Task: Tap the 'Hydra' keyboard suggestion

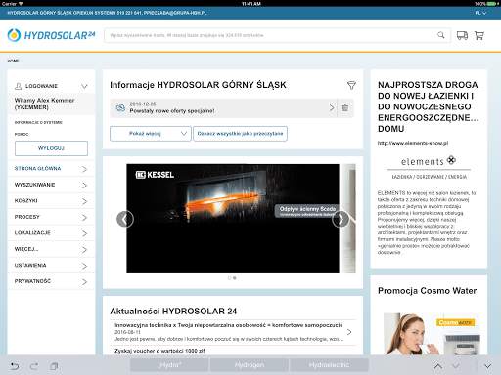Action: (x=169, y=365)
